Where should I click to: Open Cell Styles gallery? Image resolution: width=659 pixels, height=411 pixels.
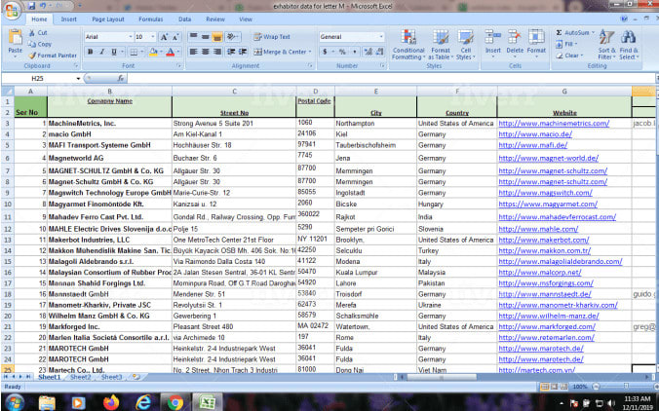(x=465, y=45)
